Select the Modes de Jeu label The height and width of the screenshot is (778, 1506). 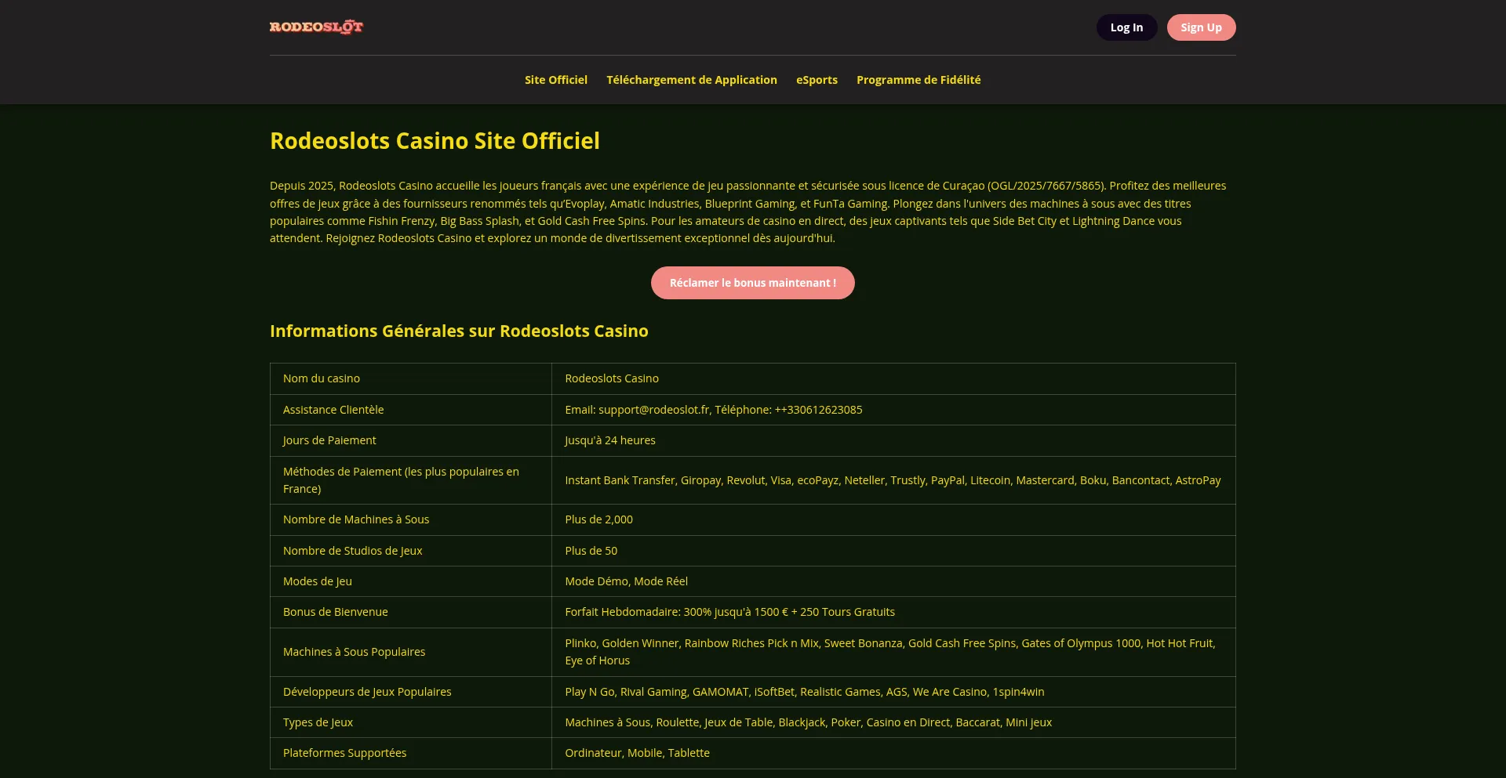[411, 581]
